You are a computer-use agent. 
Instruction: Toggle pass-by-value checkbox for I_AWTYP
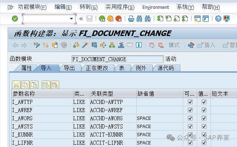point(204,102)
